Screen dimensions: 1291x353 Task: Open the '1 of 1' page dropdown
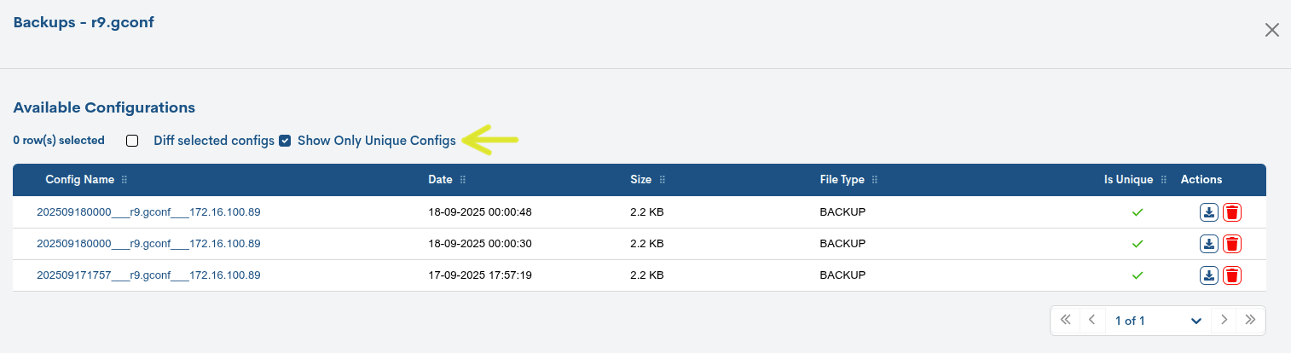[1157, 321]
